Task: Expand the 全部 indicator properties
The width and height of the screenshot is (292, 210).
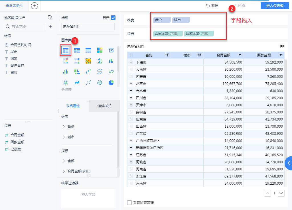Action: 64,161
